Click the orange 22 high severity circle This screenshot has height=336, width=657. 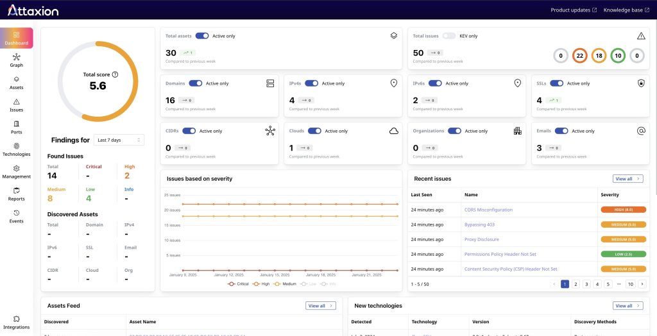(x=581, y=56)
